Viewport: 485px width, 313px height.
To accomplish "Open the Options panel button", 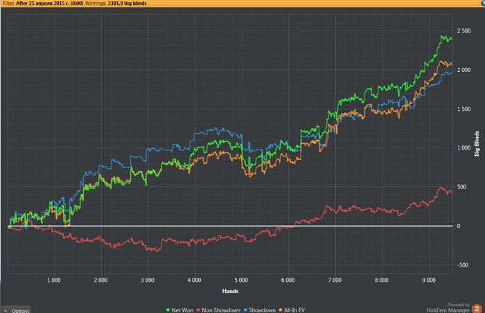I will tap(16, 310).
